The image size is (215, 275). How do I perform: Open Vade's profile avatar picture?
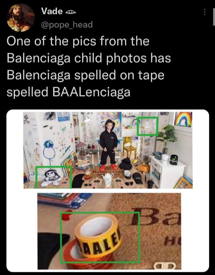pyautogui.click(x=21, y=18)
